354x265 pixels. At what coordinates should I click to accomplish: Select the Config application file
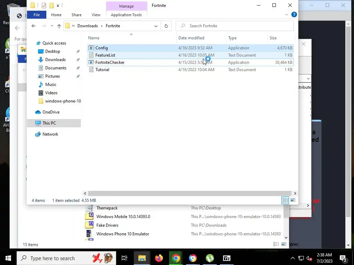[x=190, y=48]
